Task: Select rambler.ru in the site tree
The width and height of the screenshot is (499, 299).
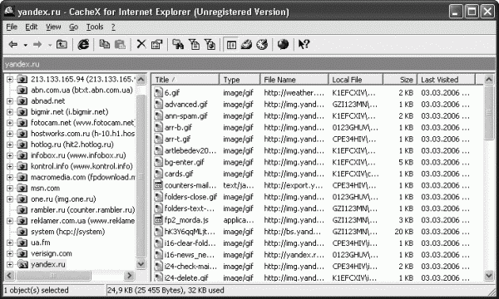Action: [82, 210]
